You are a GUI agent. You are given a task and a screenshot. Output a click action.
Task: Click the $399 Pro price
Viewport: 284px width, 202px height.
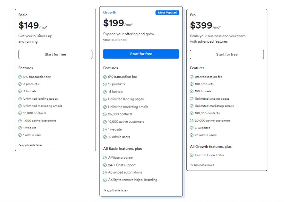coord(201,25)
